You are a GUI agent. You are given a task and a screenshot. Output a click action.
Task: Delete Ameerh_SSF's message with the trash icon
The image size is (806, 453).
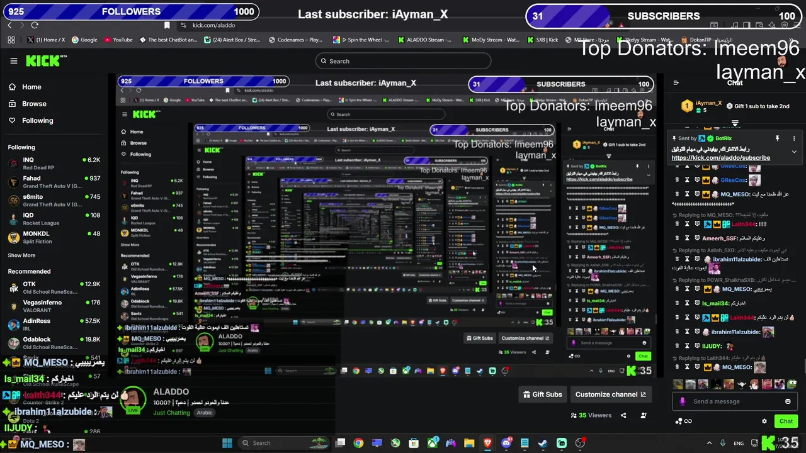click(678, 238)
